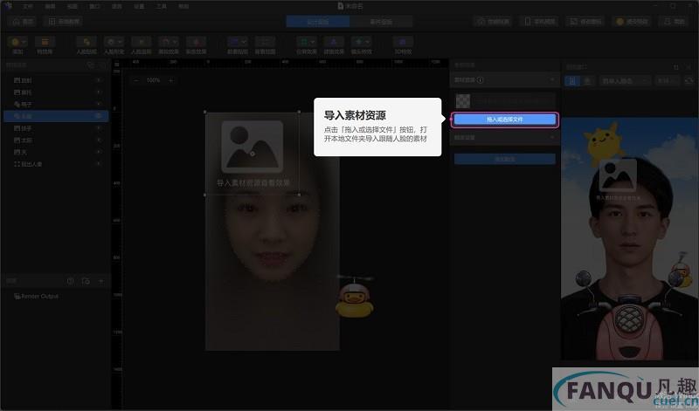Toggle visibility of the 抠出人像 layer
Screen dimensions: 699x411
pos(99,164)
